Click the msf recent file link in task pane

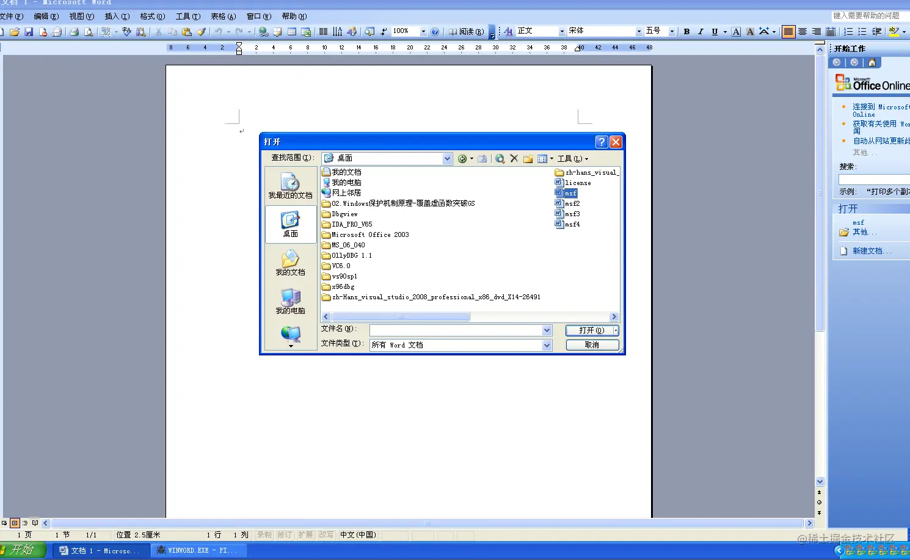(859, 223)
